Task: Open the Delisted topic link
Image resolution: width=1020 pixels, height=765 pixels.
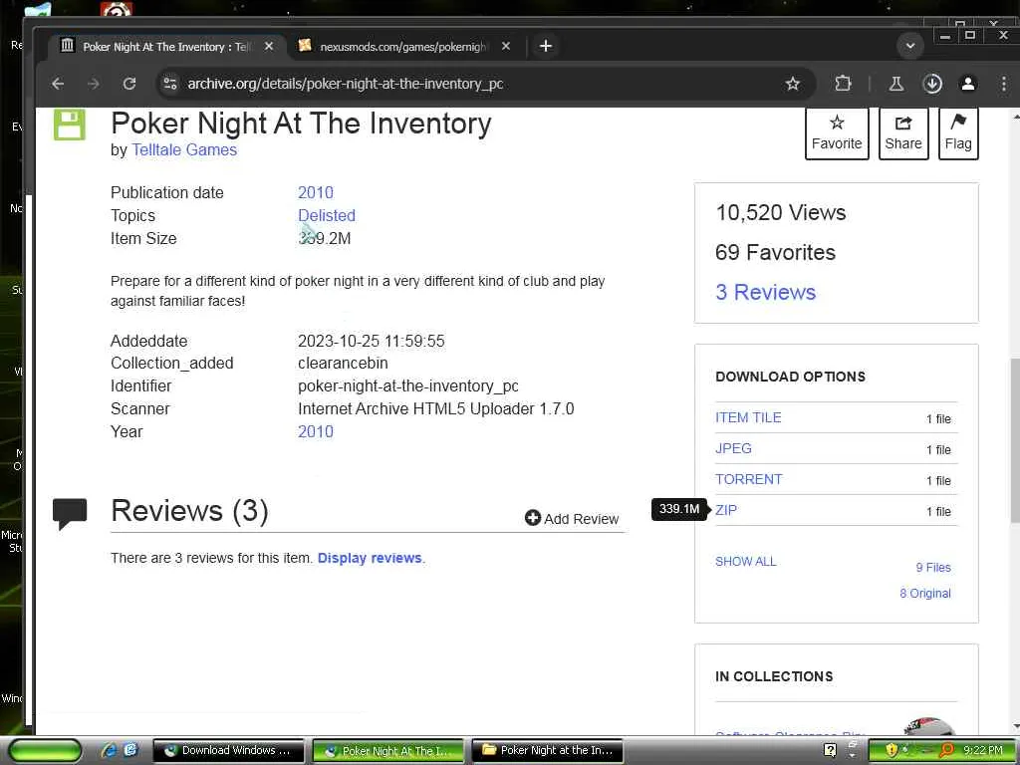Action: (x=327, y=215)
